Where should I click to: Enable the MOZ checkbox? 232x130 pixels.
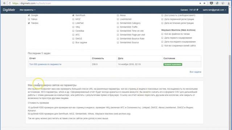click(73, 19)
